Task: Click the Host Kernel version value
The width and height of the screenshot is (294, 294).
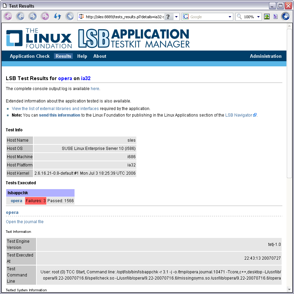Action: coord(85,173)
